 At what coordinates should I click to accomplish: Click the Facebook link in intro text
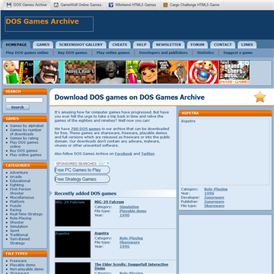123,154
